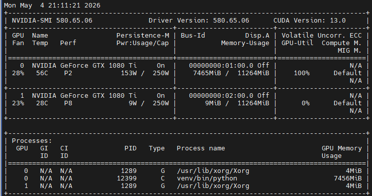Click the P2 performance state
This screenshot has width=372, height=196.
click(x=68, y=73)
